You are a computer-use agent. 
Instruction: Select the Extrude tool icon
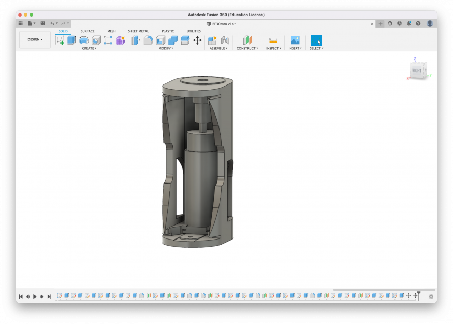71,40
